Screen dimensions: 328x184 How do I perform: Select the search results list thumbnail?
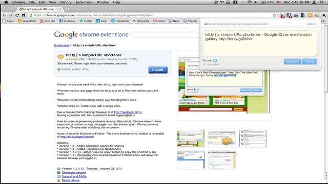click(253, 138)
